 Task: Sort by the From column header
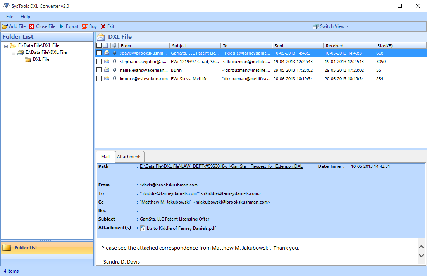click(x=144, y=45)
